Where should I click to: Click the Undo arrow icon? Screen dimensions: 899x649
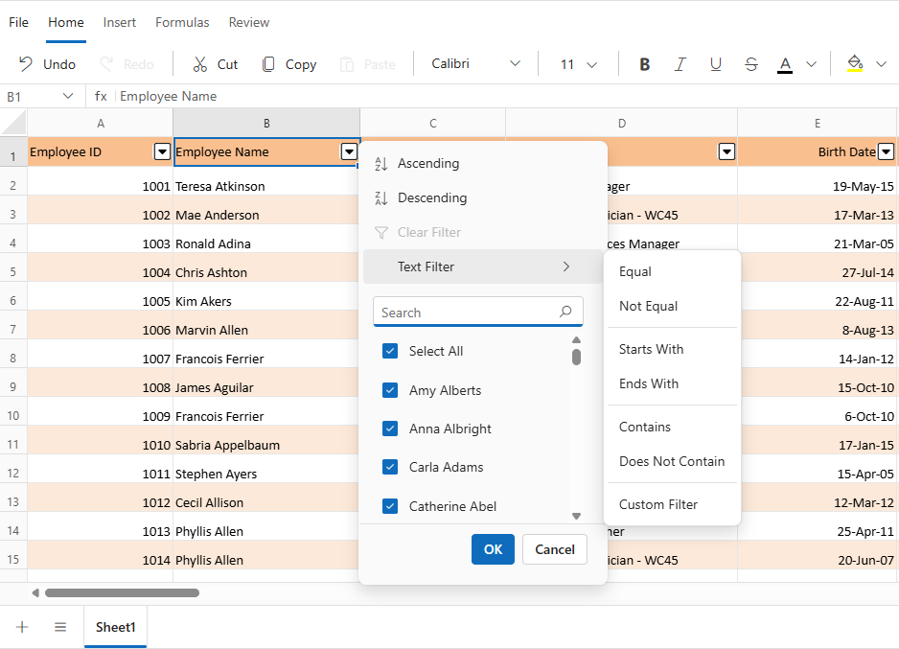(26, 63)
